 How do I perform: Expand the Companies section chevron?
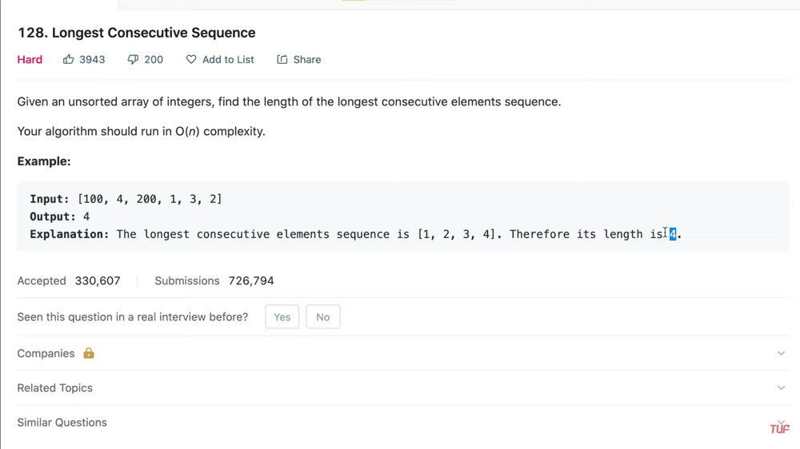tap(781, 353)
